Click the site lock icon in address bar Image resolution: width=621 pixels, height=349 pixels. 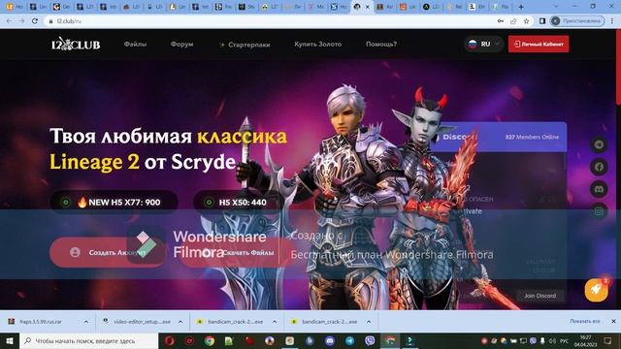tap(50, 21)
